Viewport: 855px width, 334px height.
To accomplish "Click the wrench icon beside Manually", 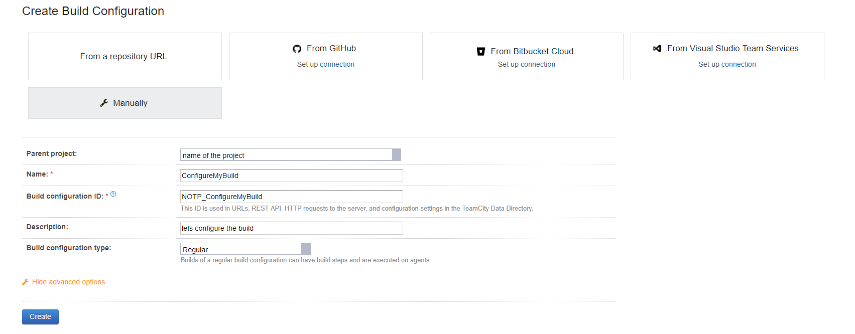I will coord(104,103).
